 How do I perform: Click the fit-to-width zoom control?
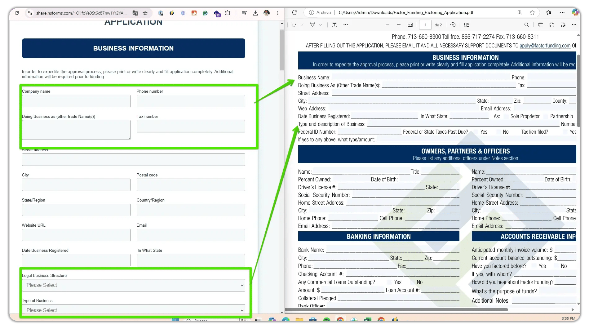tap(410, 25)
